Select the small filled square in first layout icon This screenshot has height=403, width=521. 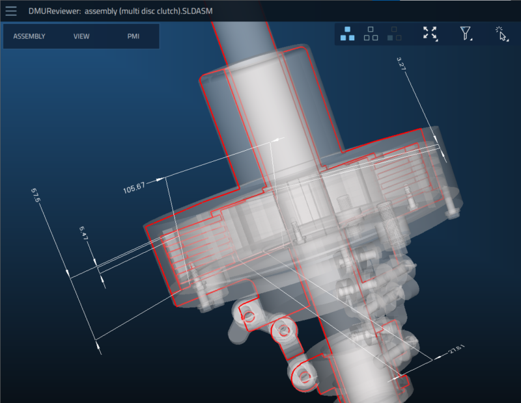(x=347, y=29)
